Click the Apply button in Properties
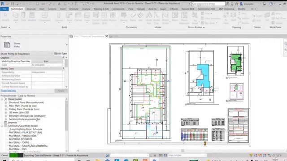The height and width of the screenshot is (161, 287). point(61,91)
